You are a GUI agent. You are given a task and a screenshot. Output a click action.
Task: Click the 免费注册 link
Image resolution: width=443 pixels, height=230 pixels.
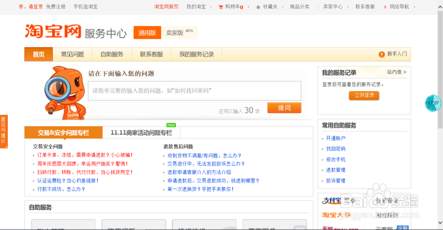coord(56,7)
